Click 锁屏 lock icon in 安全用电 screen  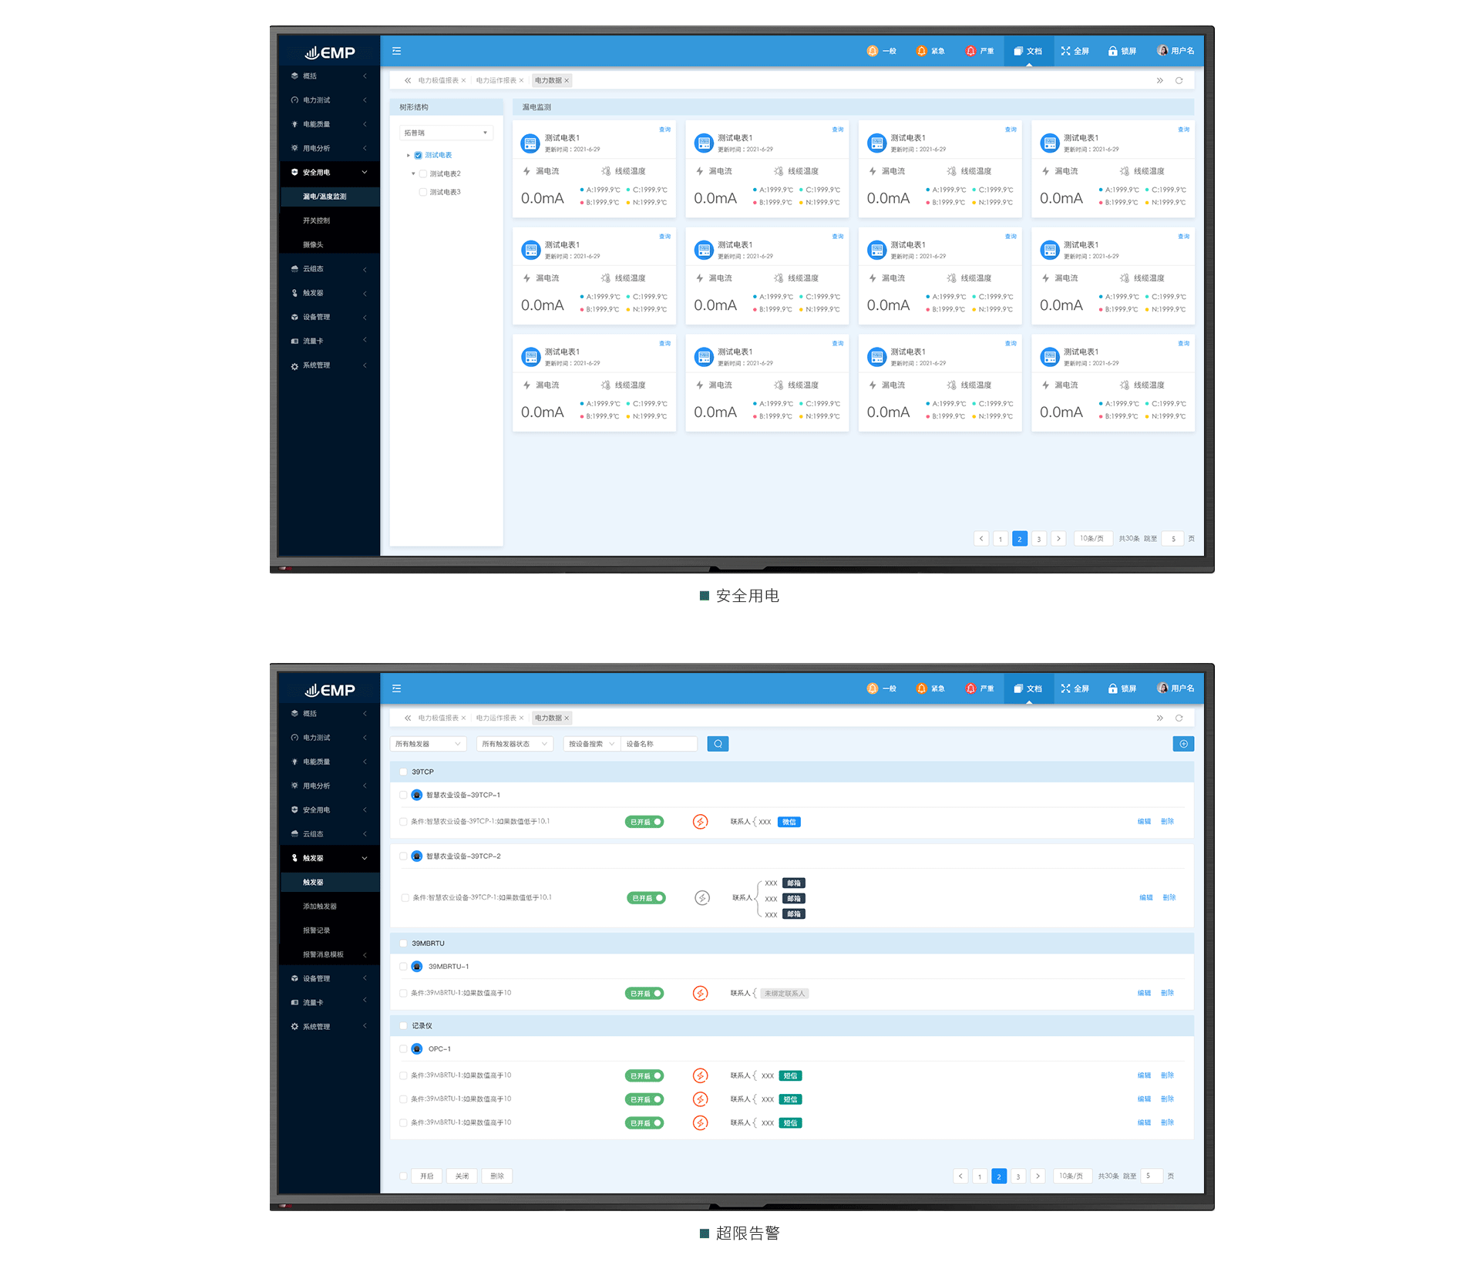pos(1112,51)
